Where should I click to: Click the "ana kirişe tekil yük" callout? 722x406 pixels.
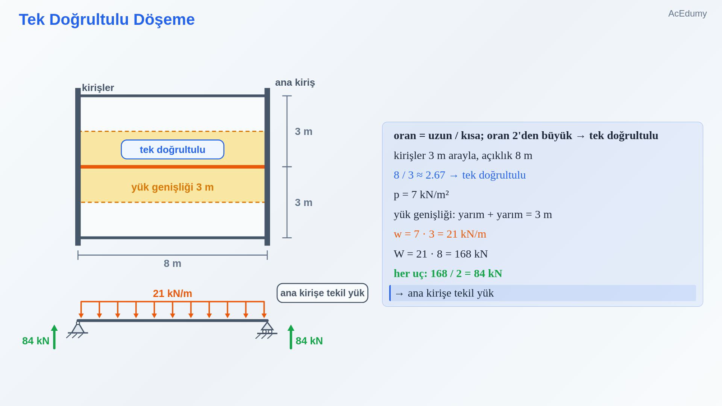322,293
